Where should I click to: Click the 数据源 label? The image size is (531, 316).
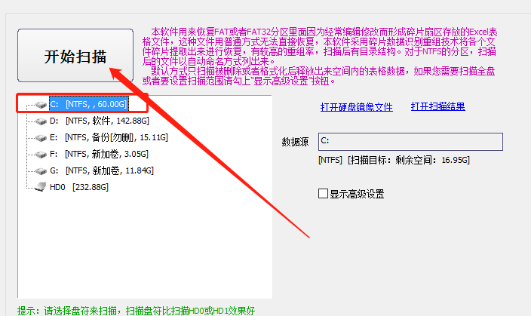[x=295, y=142]
